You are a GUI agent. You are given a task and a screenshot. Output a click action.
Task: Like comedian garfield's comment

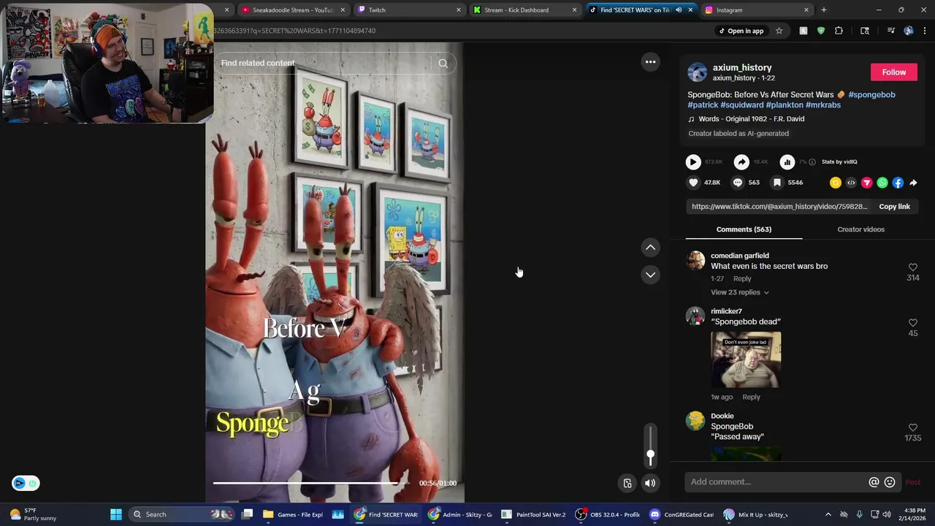tap(912, 267)
